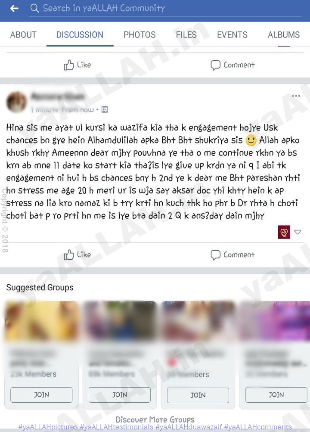Click the top Like thumbs-up icon
This screenshot has width=310, height=432.
coord(69,65)
